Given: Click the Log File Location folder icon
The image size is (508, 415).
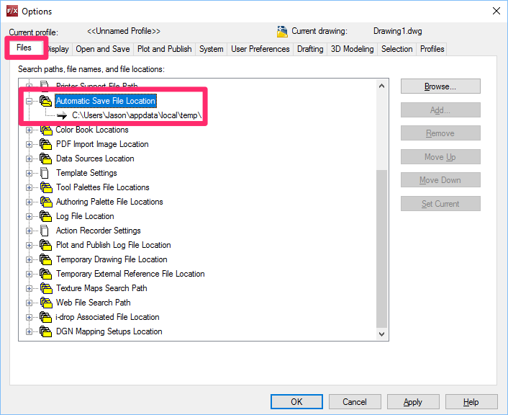Looking at the screenshot, I should [45, 216].
